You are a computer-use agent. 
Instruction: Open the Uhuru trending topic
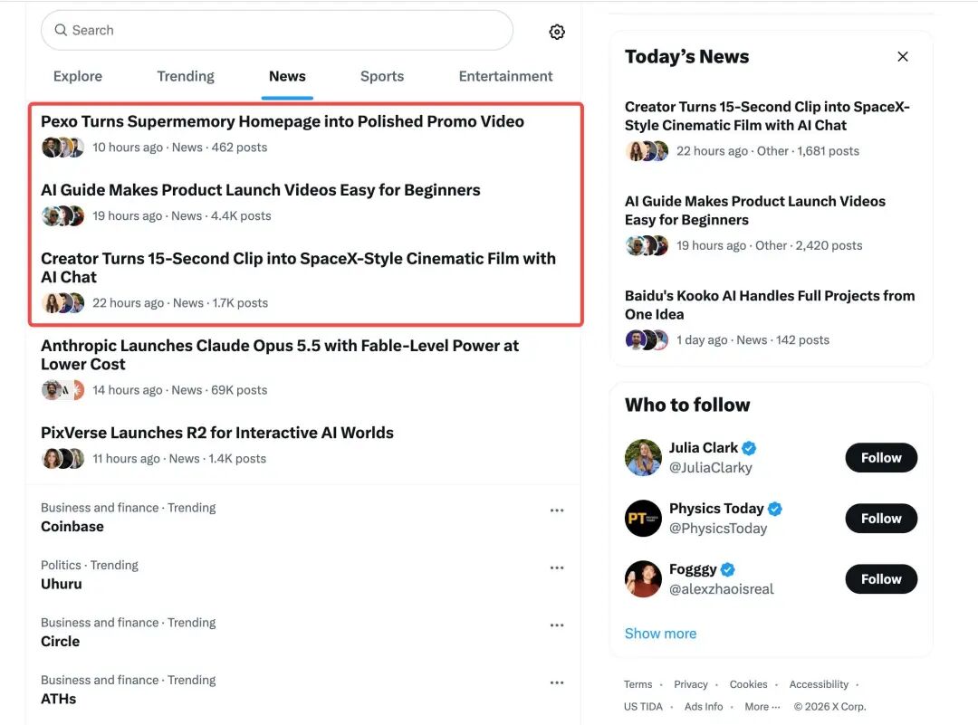62,584
